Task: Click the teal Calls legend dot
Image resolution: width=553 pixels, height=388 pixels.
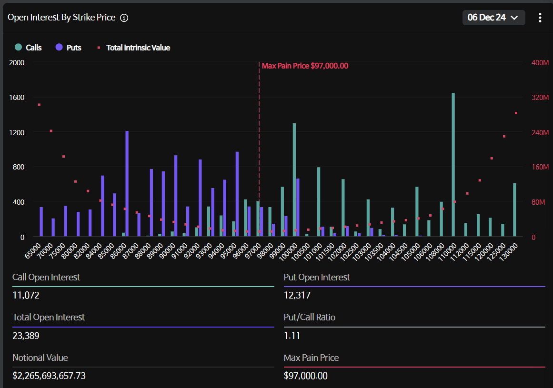Action: [x=18, y=47]
